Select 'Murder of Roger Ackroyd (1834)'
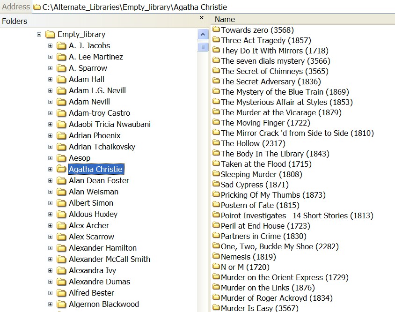The height and width of the screenshot is (312, 395). (277, 298)
